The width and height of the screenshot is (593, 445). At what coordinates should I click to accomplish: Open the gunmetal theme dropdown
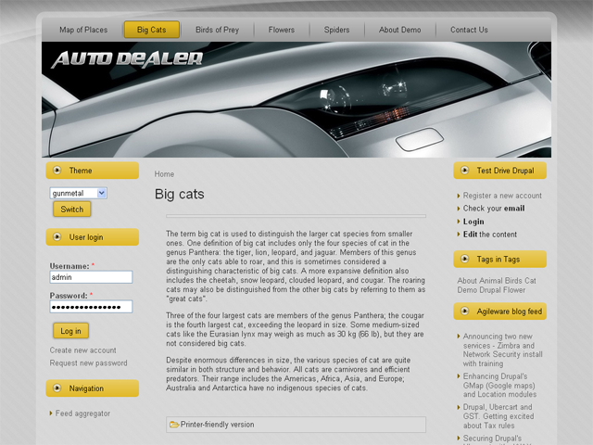[79, 193]
